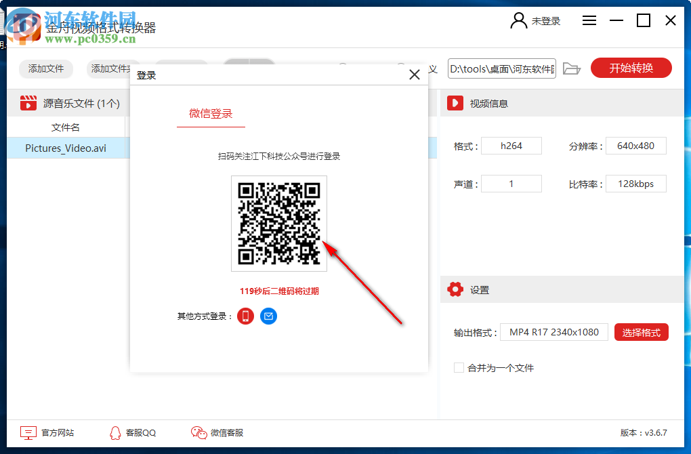Select phone login icon under 其他方式登录
Viewport: 691px width, 454px height.
point(245,316)
